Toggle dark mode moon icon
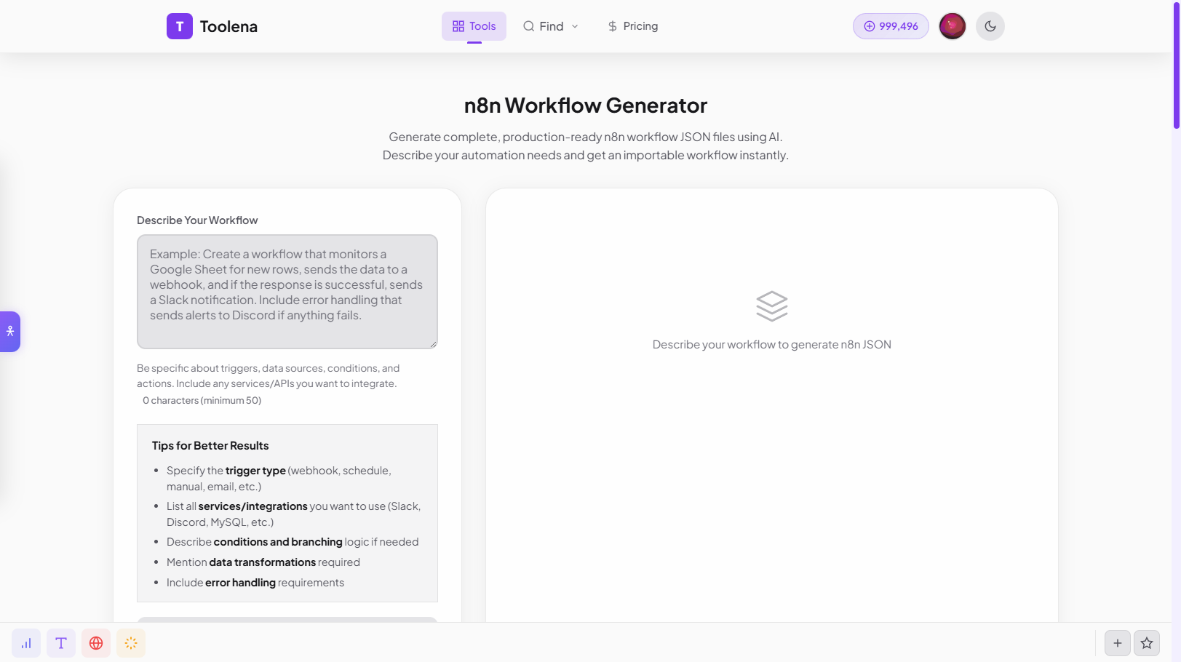Viewport: 1181px width, 662px height. pyautogui.click(x=990, y=26)
